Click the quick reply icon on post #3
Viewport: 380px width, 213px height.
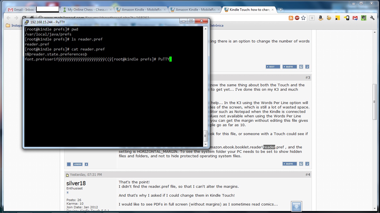pos(307,164)
